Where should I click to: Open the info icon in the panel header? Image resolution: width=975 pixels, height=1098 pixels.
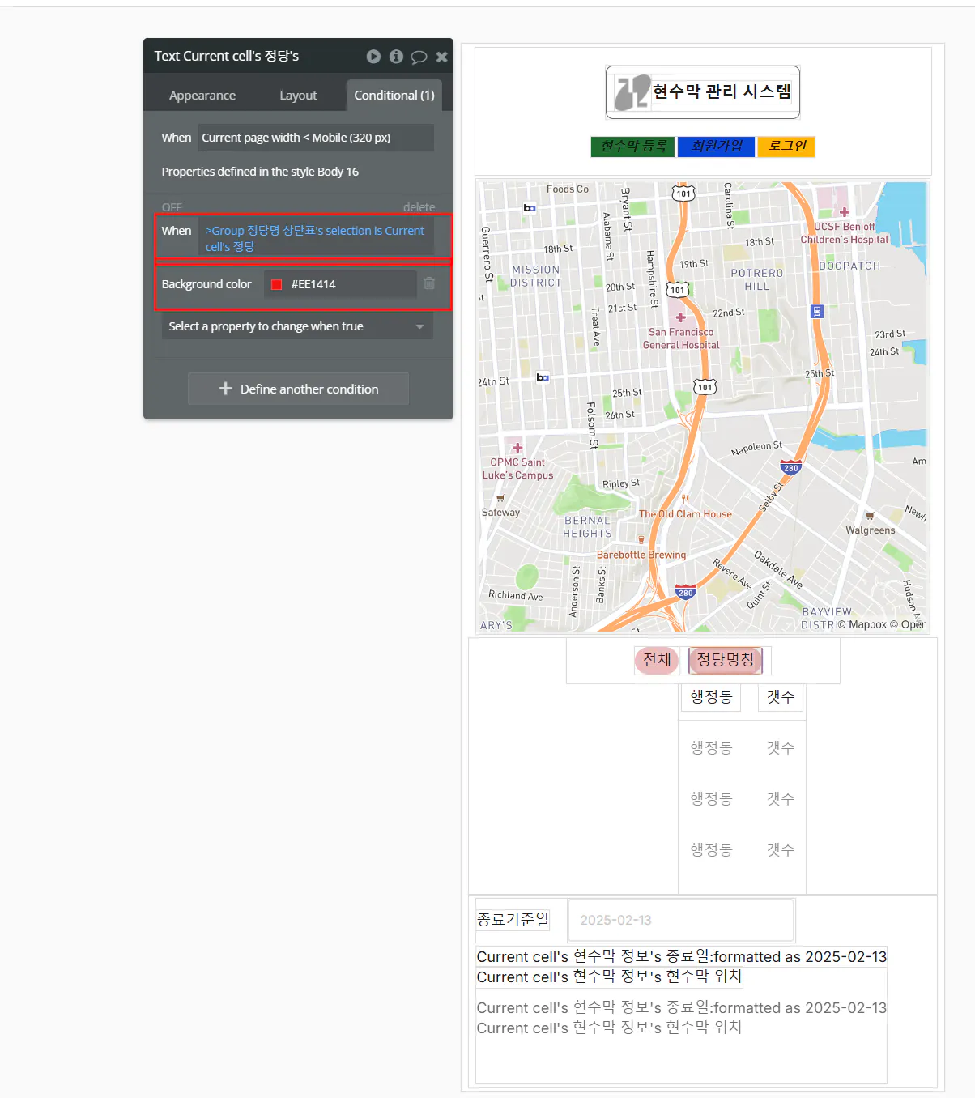click(x=396, y=56)
